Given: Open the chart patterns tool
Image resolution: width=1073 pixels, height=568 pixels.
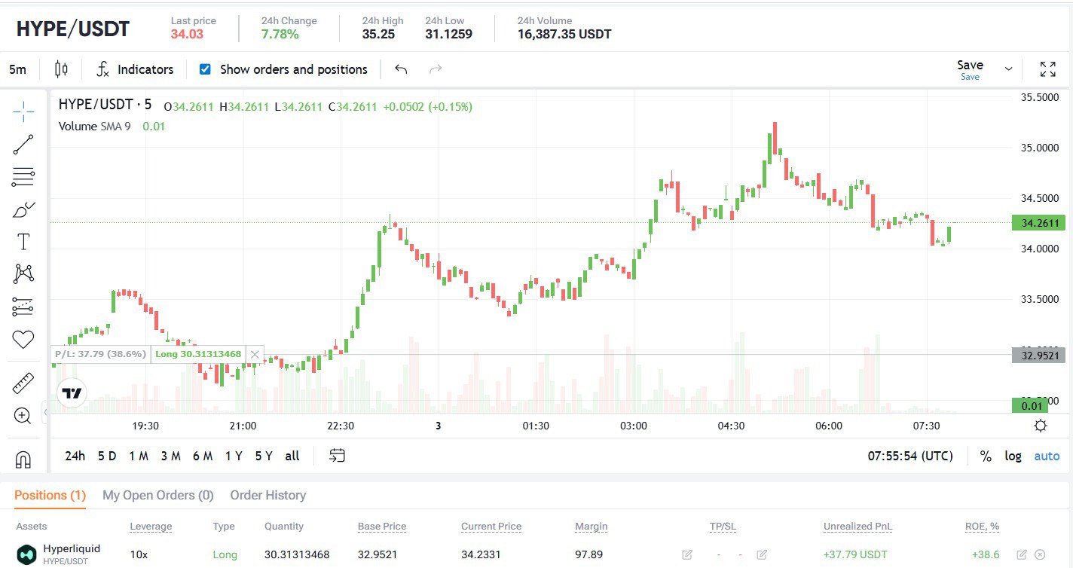Looking at the screenshot, I should click(x=23, y=273).
